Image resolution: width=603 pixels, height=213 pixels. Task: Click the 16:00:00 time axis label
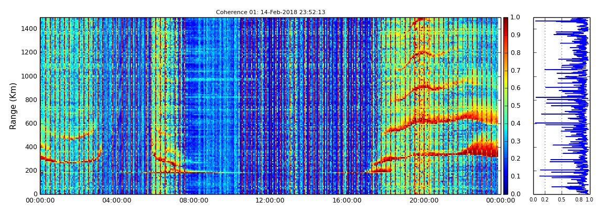[x=346, y=200]
